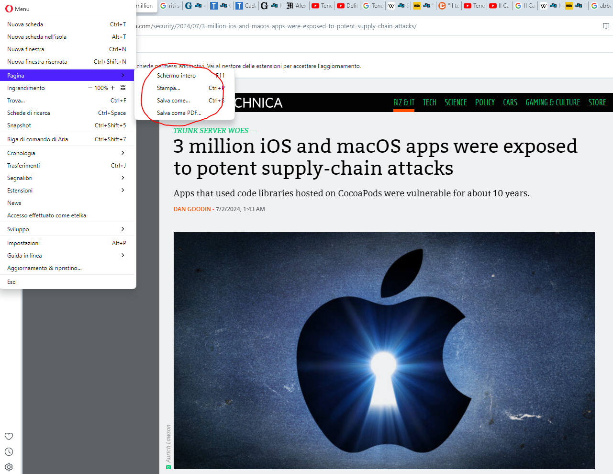Click the Apple keyhole article image
Screen dimensions: 613x474
coord(384,350)
